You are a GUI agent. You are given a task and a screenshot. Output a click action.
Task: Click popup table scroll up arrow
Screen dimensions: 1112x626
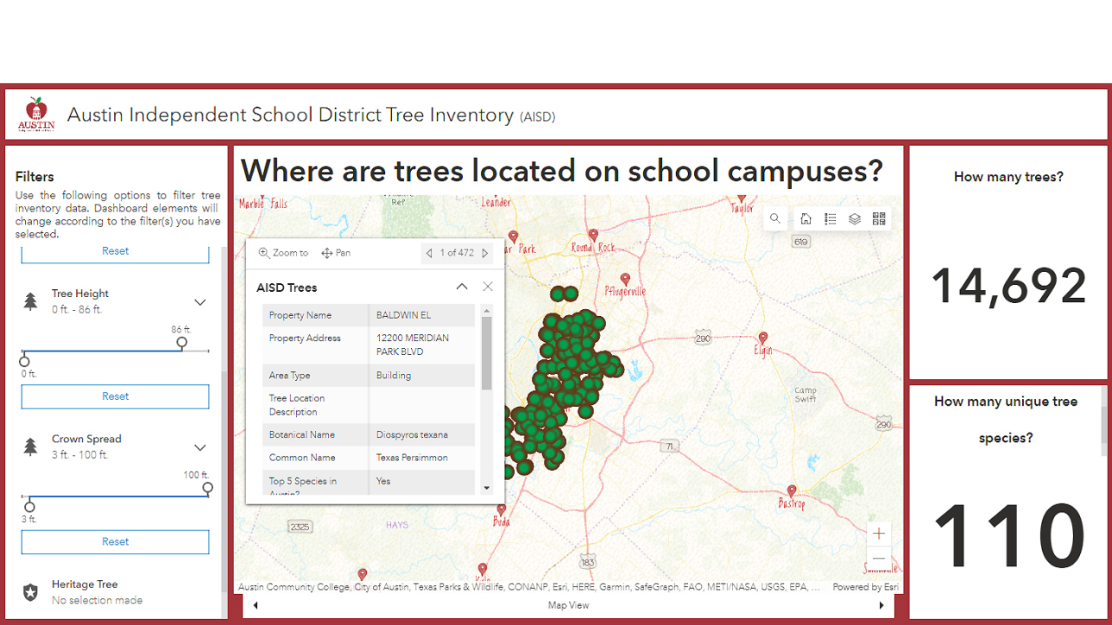tap(486, 310)
